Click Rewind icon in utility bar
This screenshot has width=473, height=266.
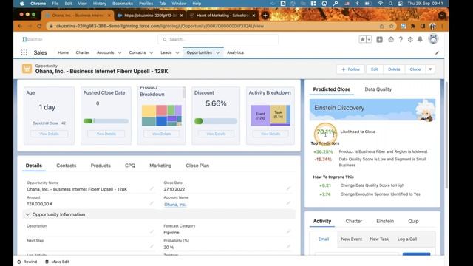(x=19, y=262)
